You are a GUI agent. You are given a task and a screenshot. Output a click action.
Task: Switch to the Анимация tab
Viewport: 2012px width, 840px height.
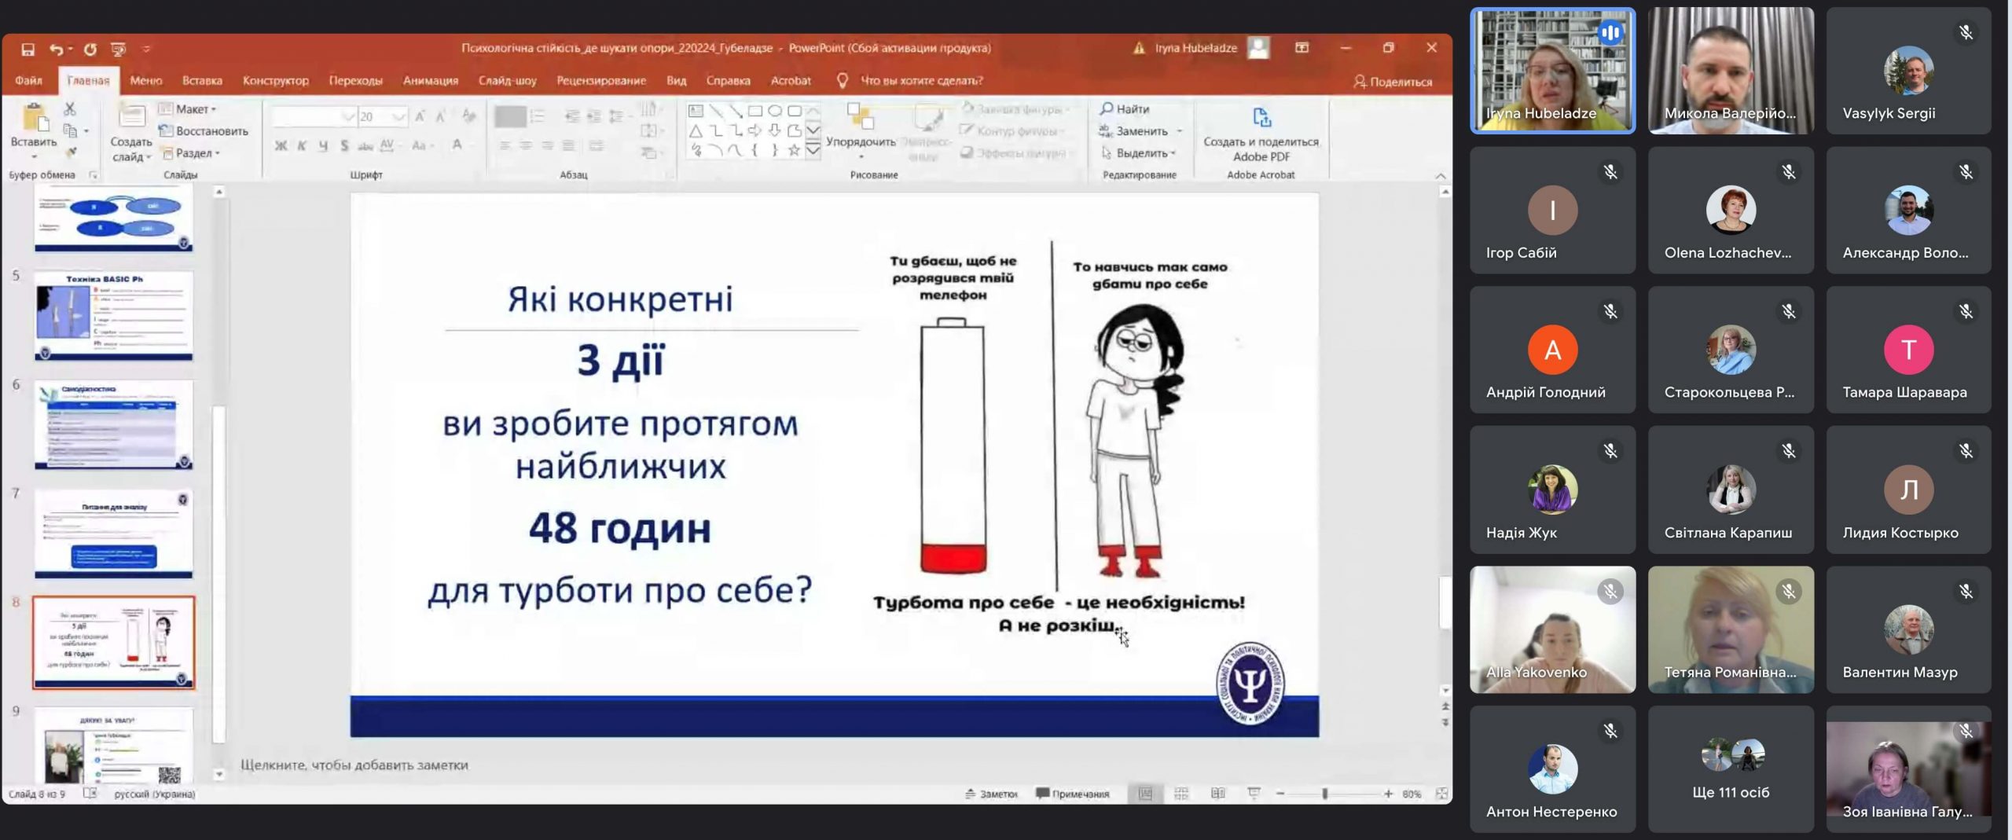[x=430, y=80]
